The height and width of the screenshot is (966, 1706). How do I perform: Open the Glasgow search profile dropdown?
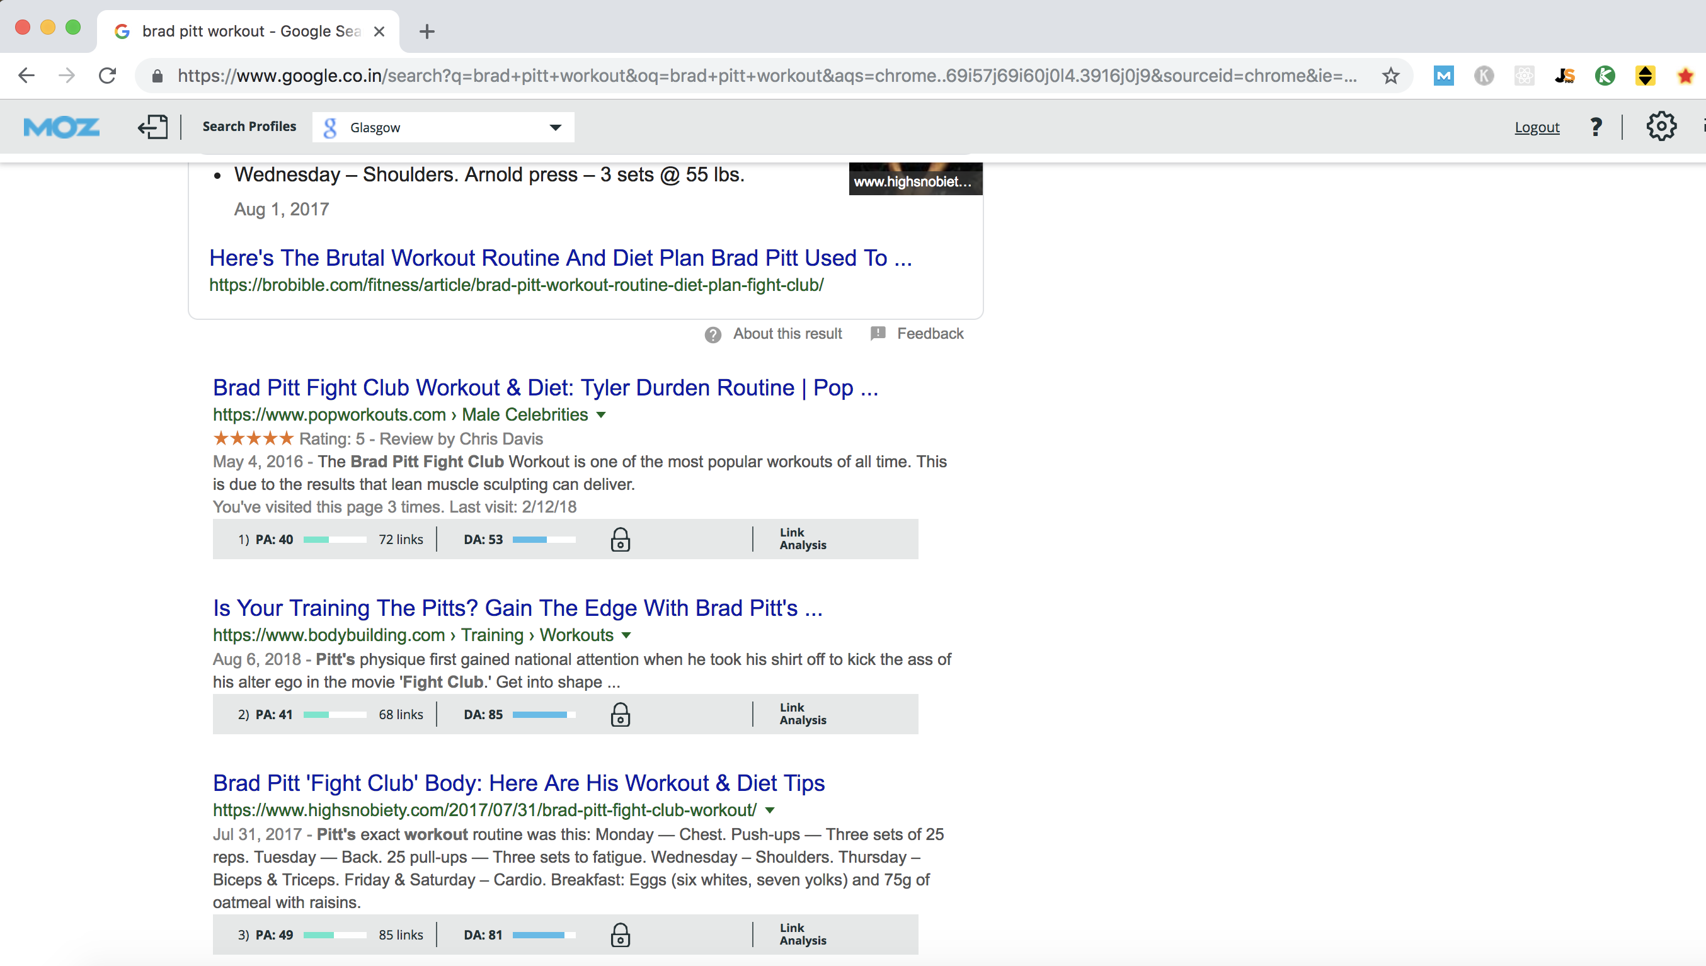[444, 127]
